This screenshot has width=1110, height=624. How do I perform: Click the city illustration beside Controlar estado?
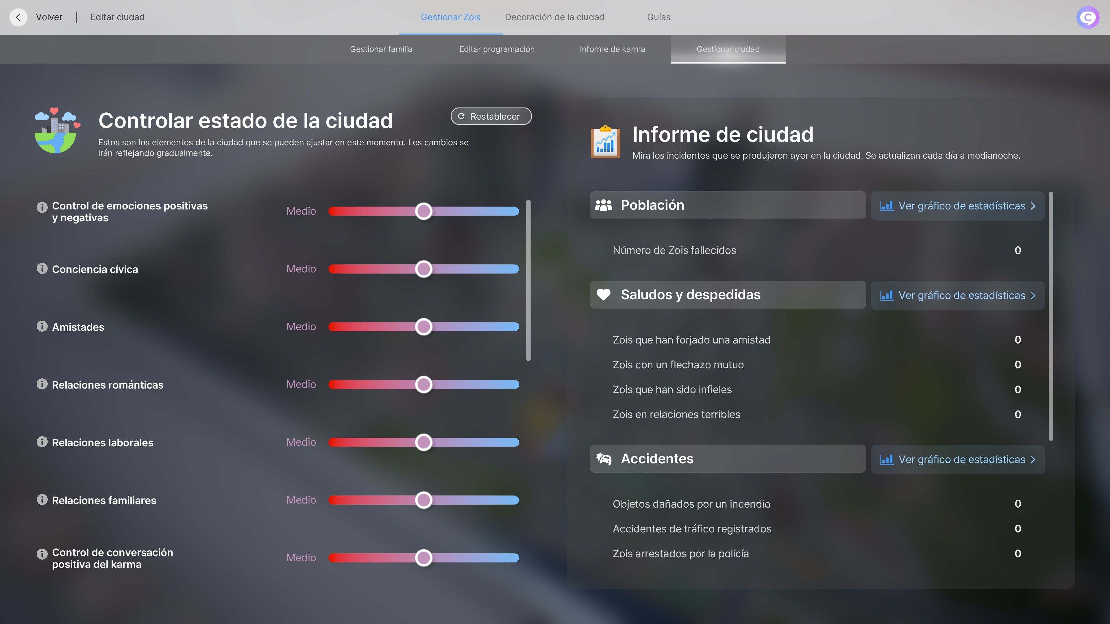(56, 131)
